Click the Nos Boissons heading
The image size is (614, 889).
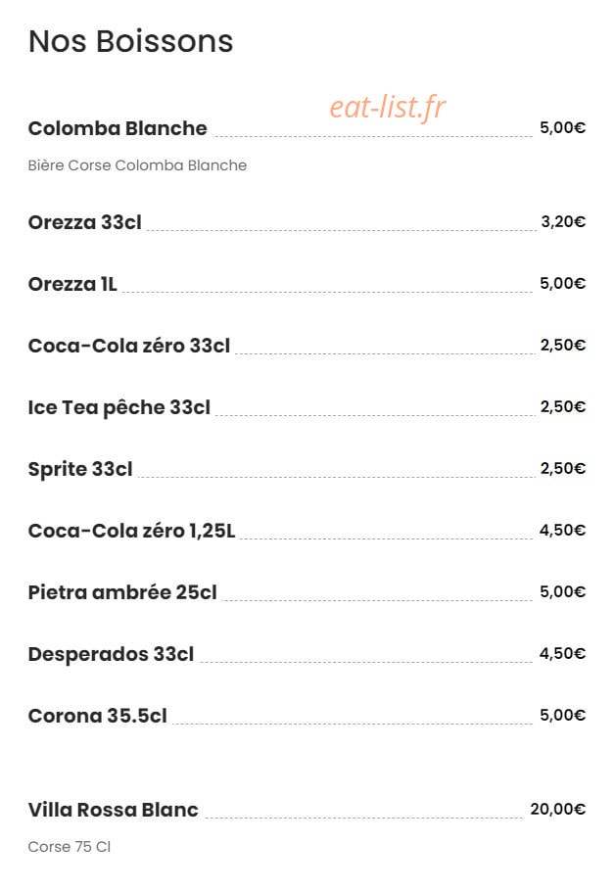pyautogui.click(x=130, y=41)
